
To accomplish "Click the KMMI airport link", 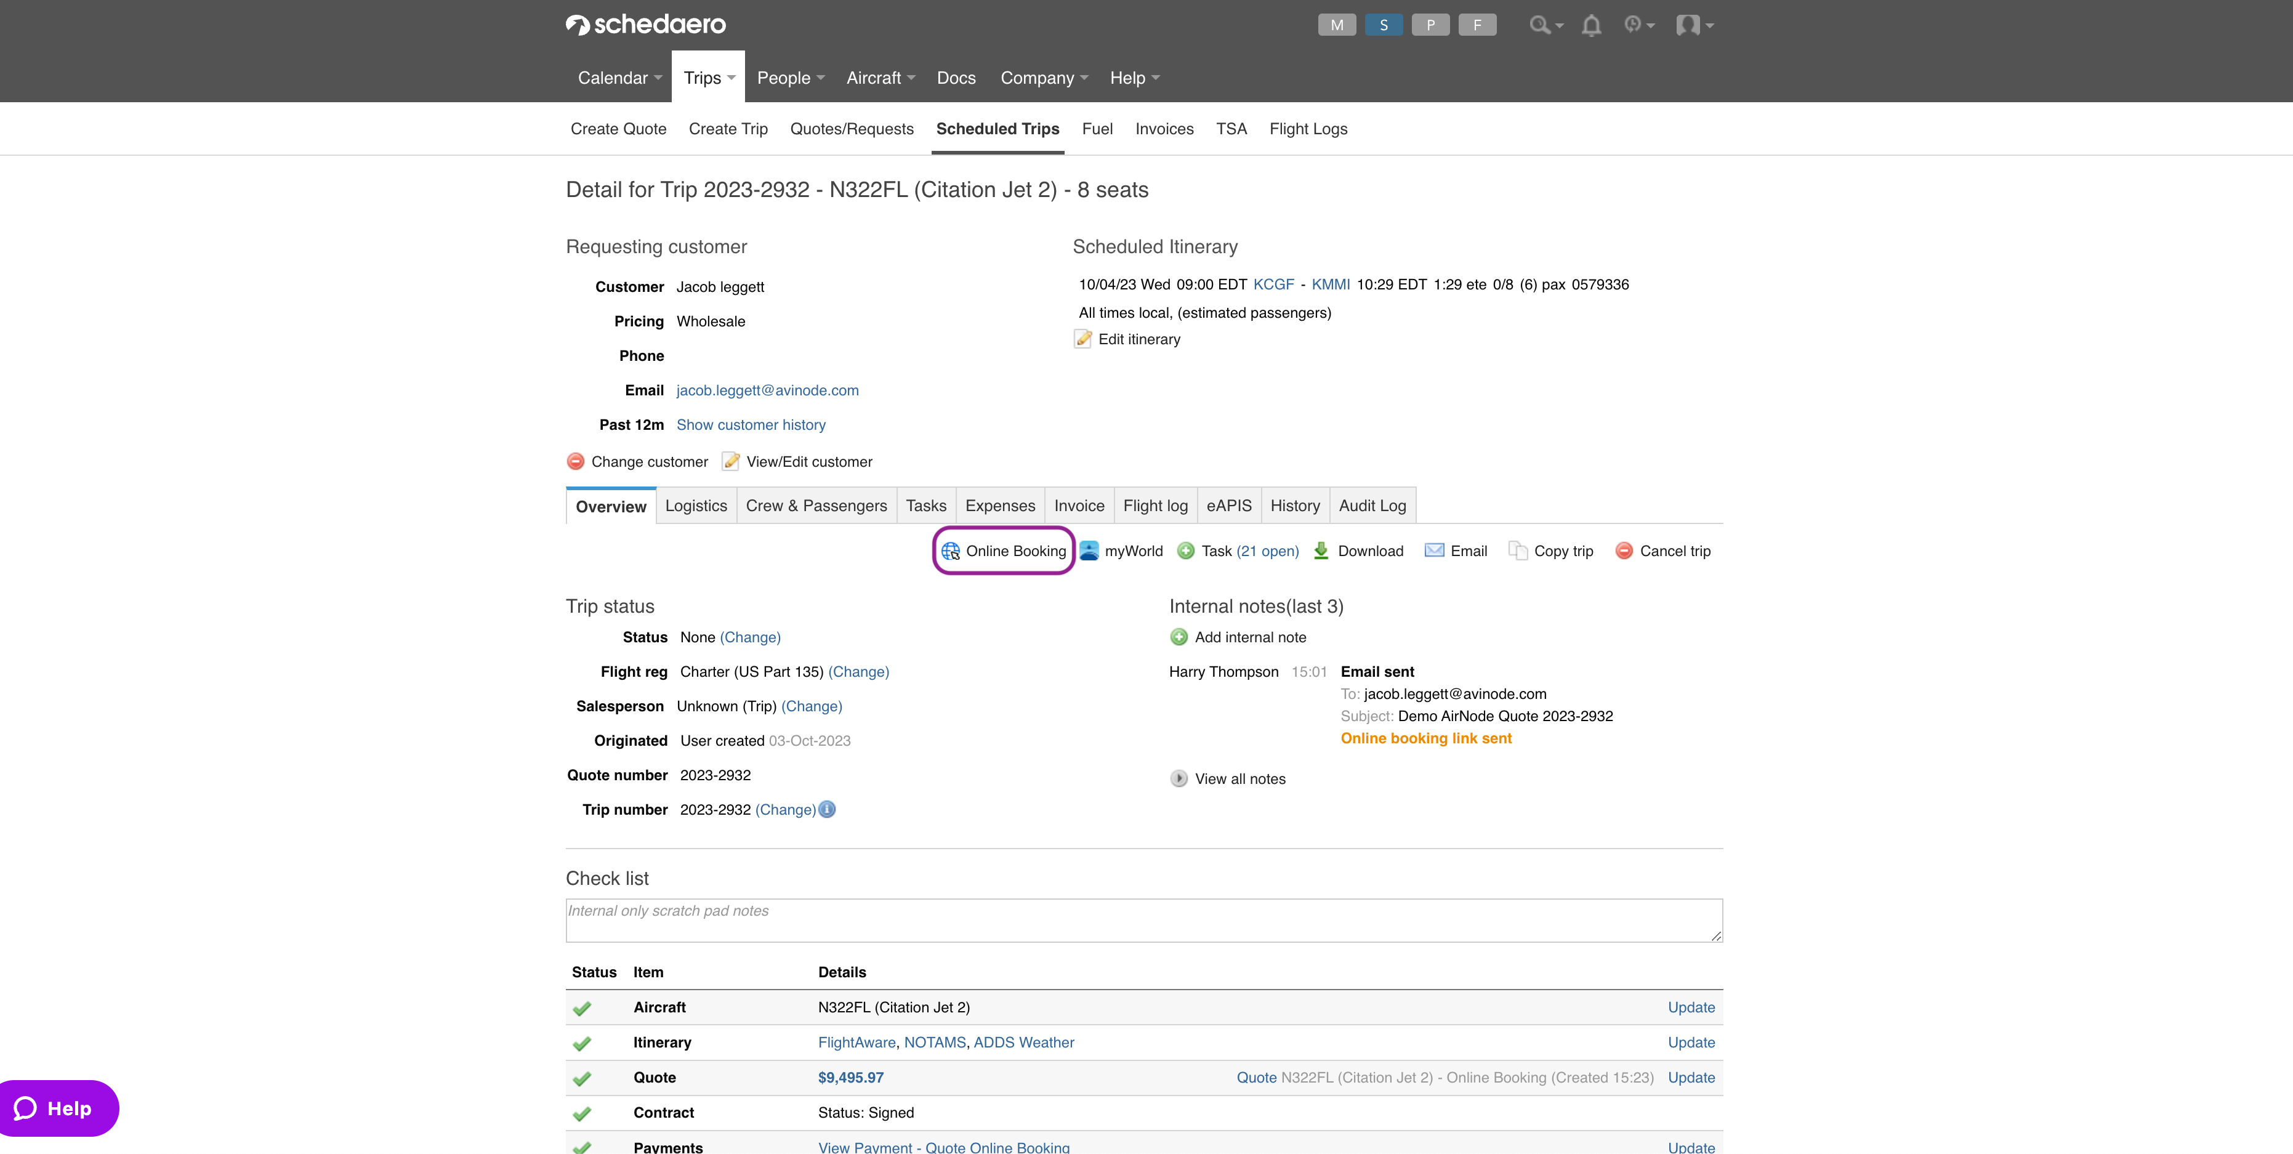I will pyautogui.click(x=1331, y=285).
